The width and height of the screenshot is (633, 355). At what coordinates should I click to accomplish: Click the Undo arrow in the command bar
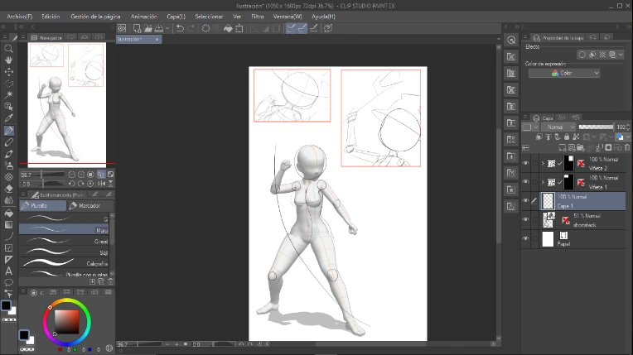[x=180, y=28]
